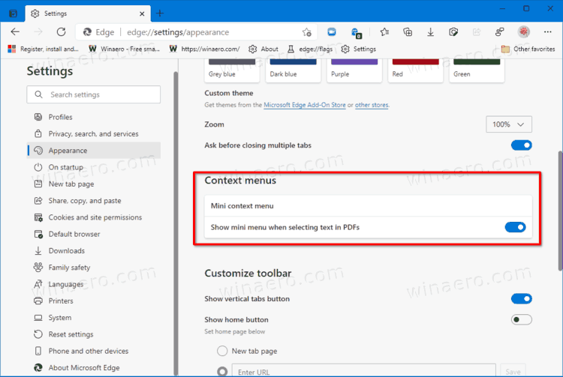Open the Collections toolbar icon
The width and height of the screenshot is (563, 377).
[408, 32]
